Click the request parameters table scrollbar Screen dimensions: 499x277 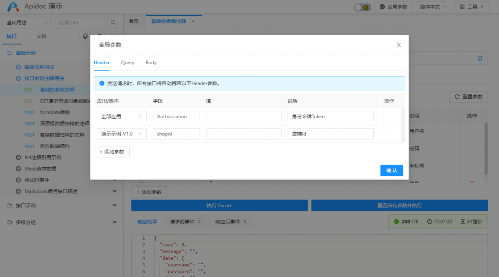[x=486, y=148]
